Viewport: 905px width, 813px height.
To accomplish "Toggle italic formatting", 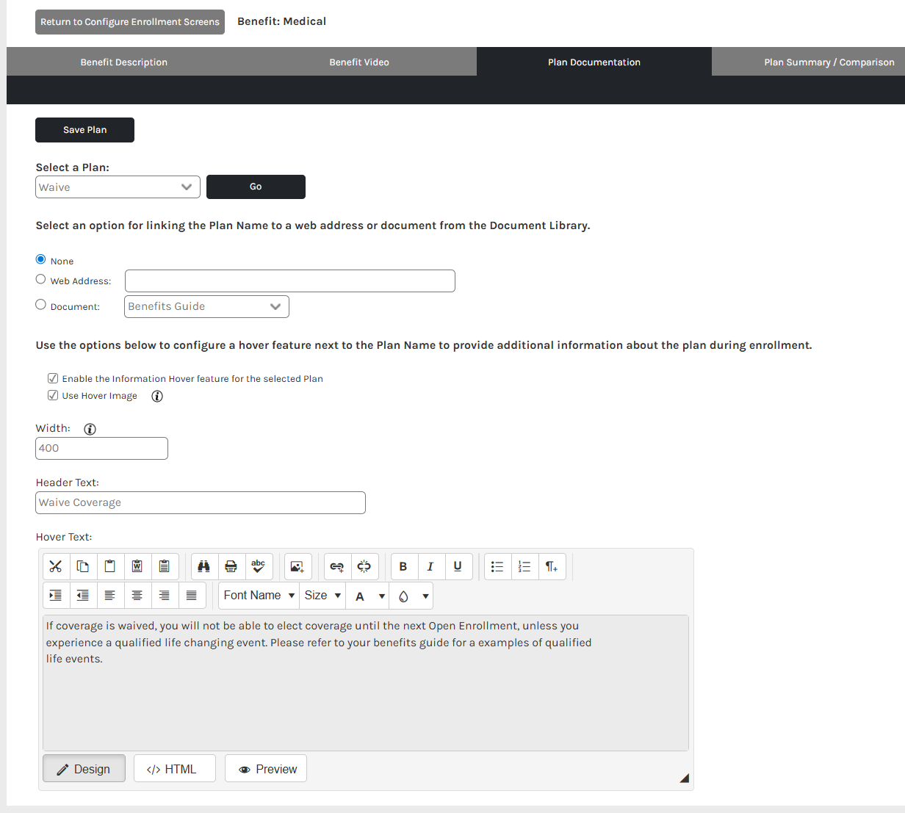I will point(430,566).
